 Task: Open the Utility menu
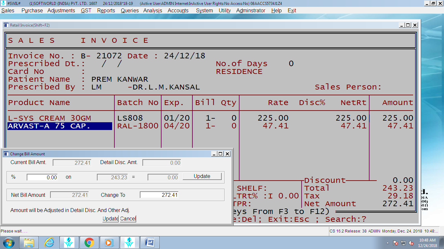(225, 10)
